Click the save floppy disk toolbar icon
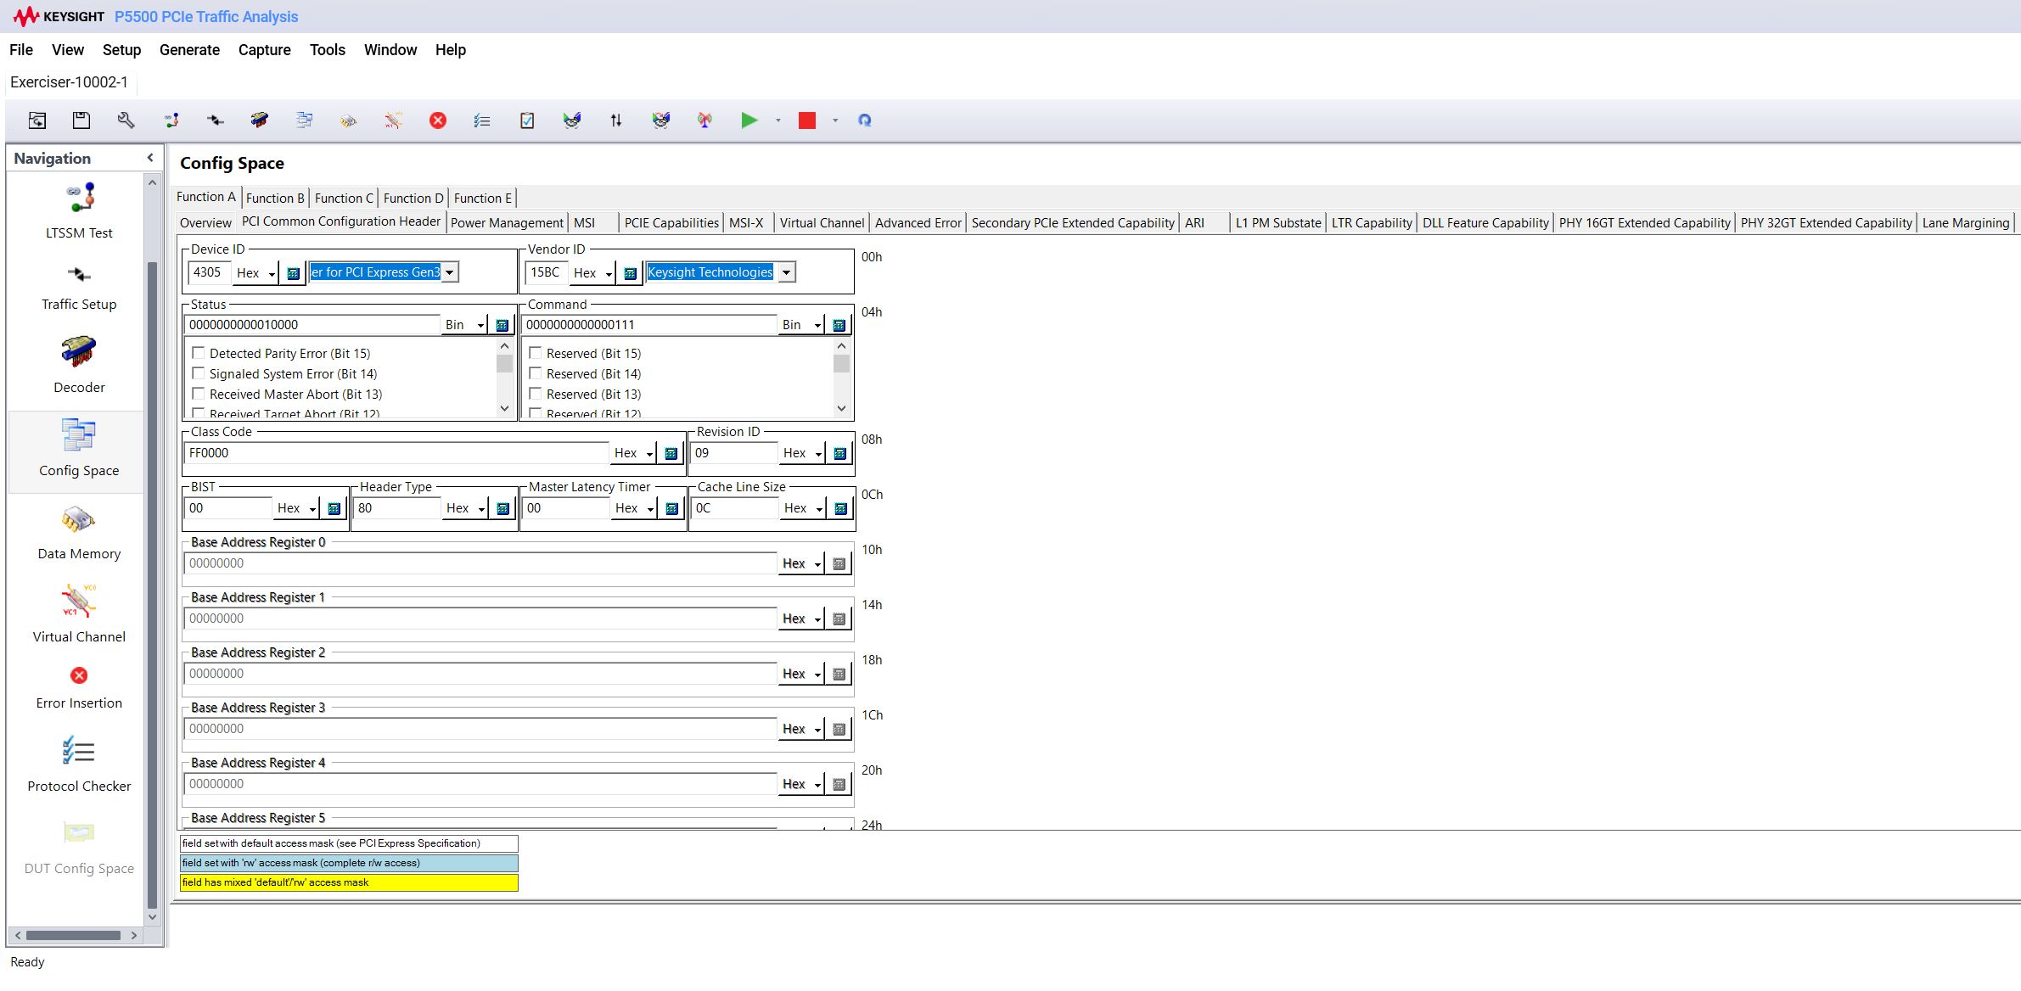 coord(81,120)
